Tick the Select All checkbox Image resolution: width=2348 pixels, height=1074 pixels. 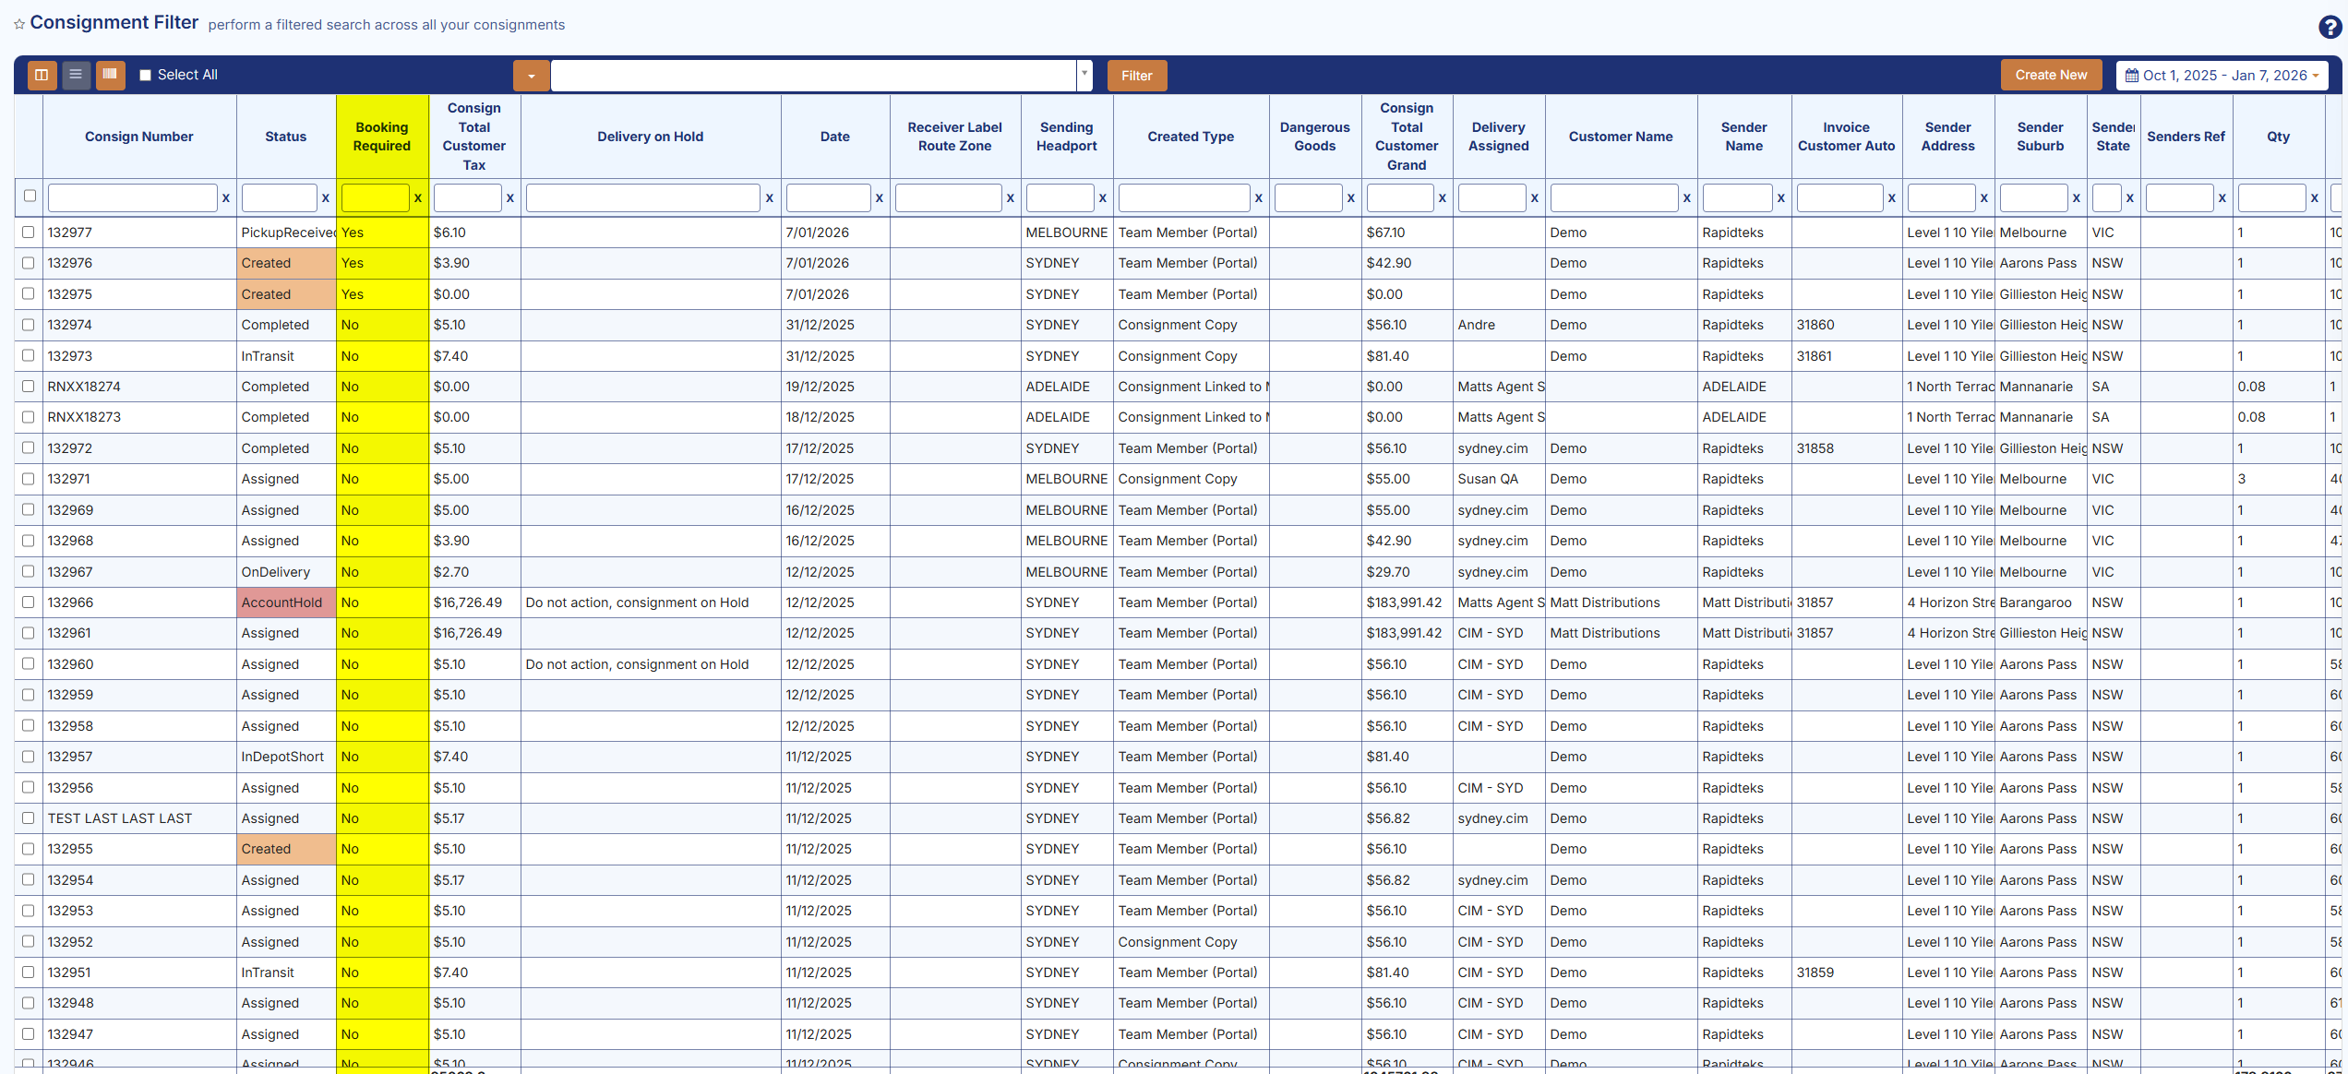pos(145,76)
